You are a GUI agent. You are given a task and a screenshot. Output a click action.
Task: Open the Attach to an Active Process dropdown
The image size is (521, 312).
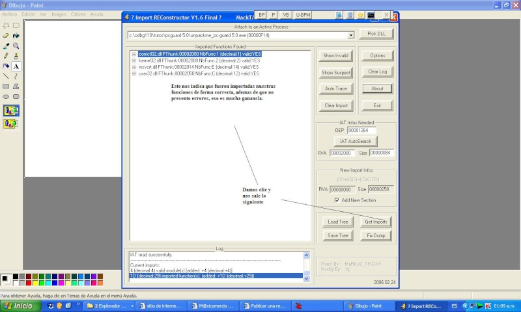pyautogui.click(x=351, y=35)
